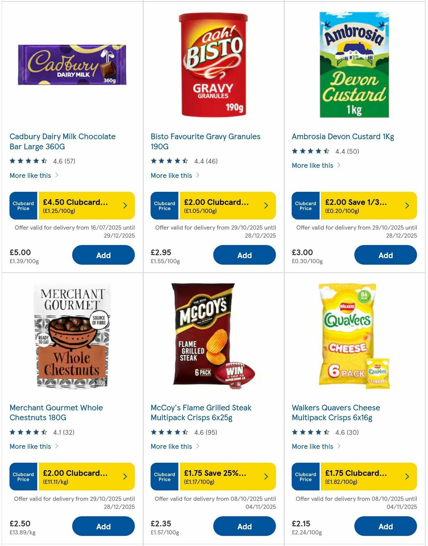Click the Merchant Gourmet Whole Chestnuts product image
428x546 pixels.
72,337
